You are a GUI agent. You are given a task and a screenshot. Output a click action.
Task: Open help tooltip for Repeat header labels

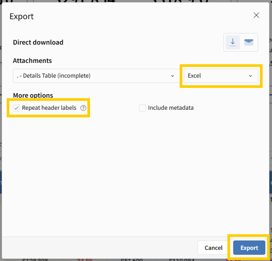83,108
